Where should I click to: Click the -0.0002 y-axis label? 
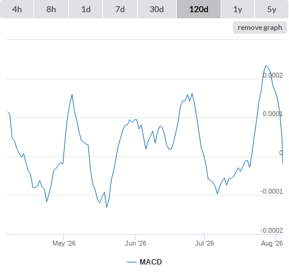(271, 230)
